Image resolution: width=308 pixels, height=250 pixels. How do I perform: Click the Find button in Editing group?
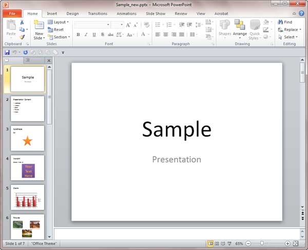[285, 22]
